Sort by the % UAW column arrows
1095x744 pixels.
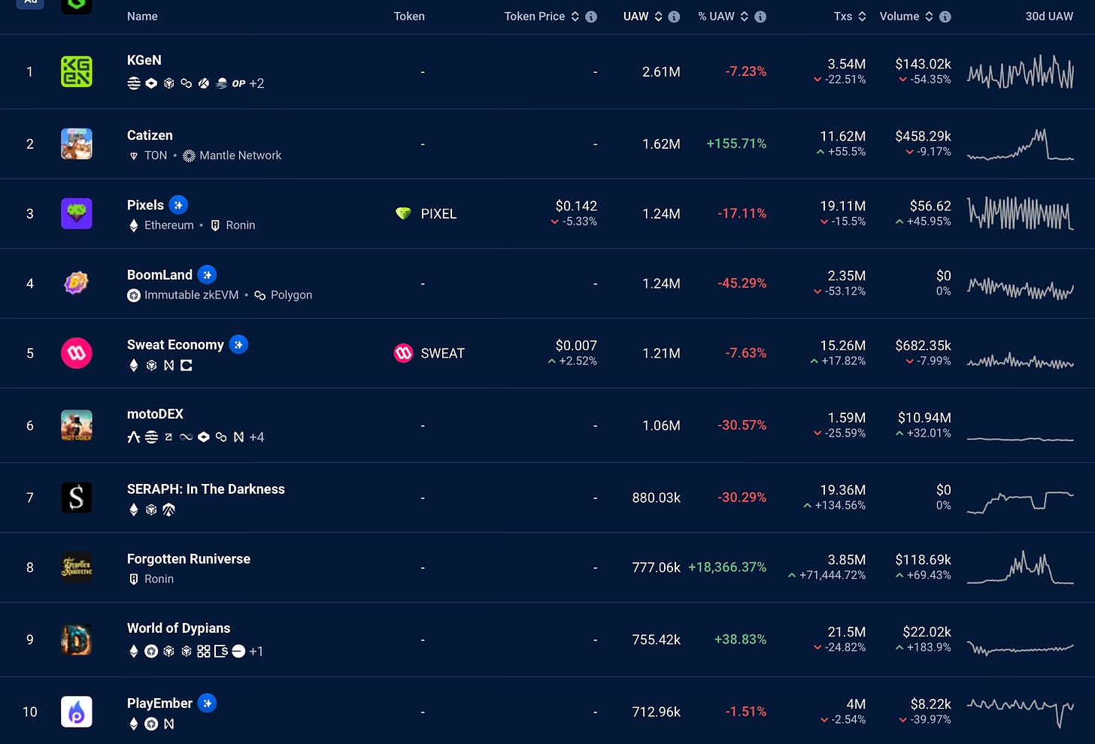point(744,17)
